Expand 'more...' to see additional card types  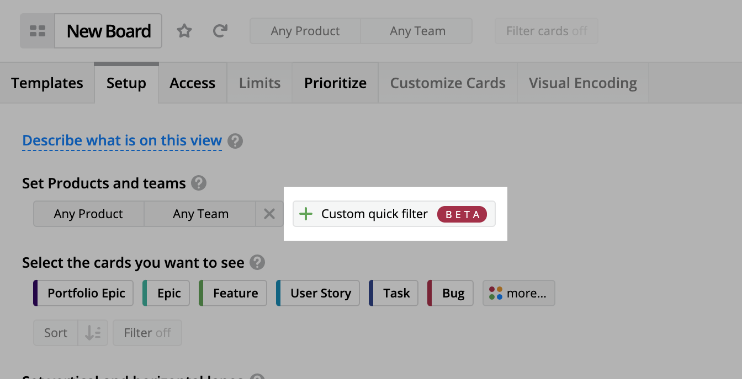tap(518, 293)
